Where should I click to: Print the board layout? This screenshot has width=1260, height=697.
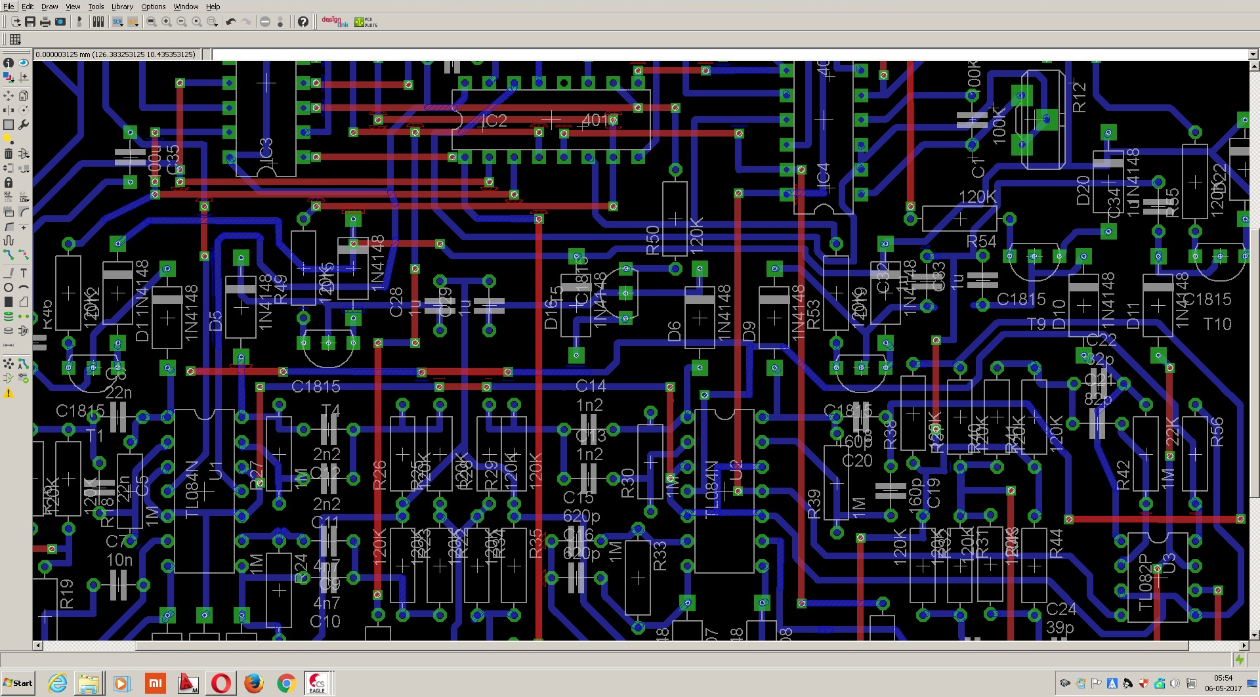coord(45,22)
